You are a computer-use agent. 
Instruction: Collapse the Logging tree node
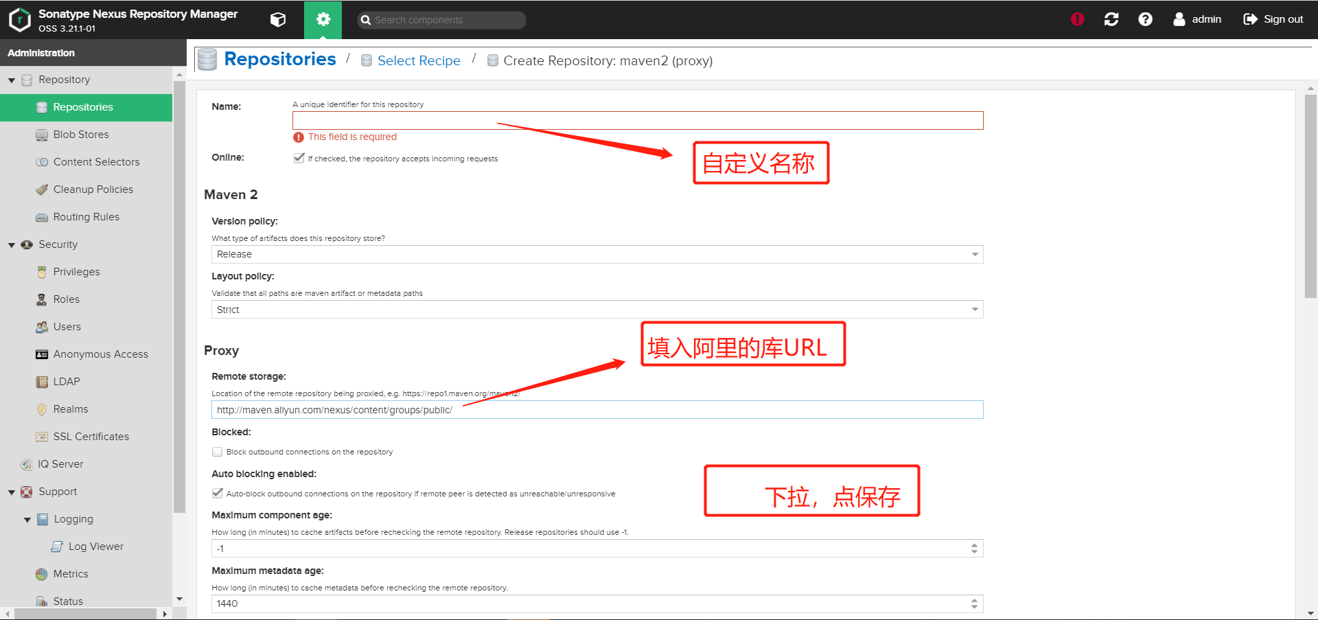coord(27,520)
